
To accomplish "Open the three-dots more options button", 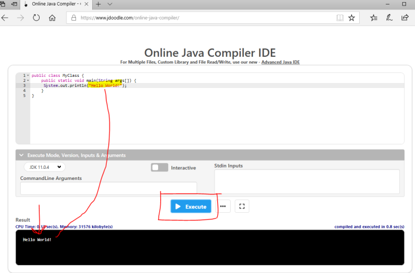I will click(223, 206).
